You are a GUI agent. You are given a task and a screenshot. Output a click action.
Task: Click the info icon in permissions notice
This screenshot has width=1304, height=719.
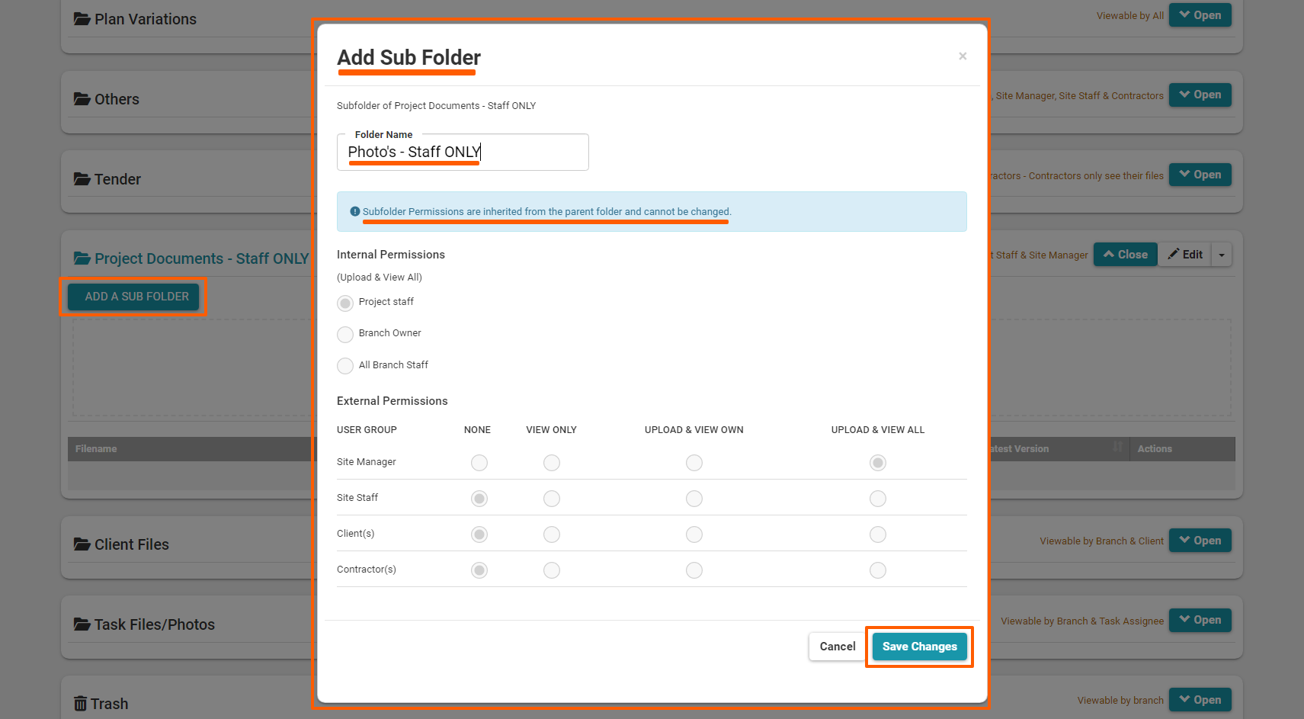354,212
